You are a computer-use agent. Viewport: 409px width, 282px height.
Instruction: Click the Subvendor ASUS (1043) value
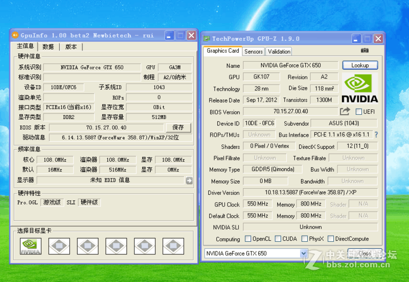pyautogui.click(x=344, y=123)
